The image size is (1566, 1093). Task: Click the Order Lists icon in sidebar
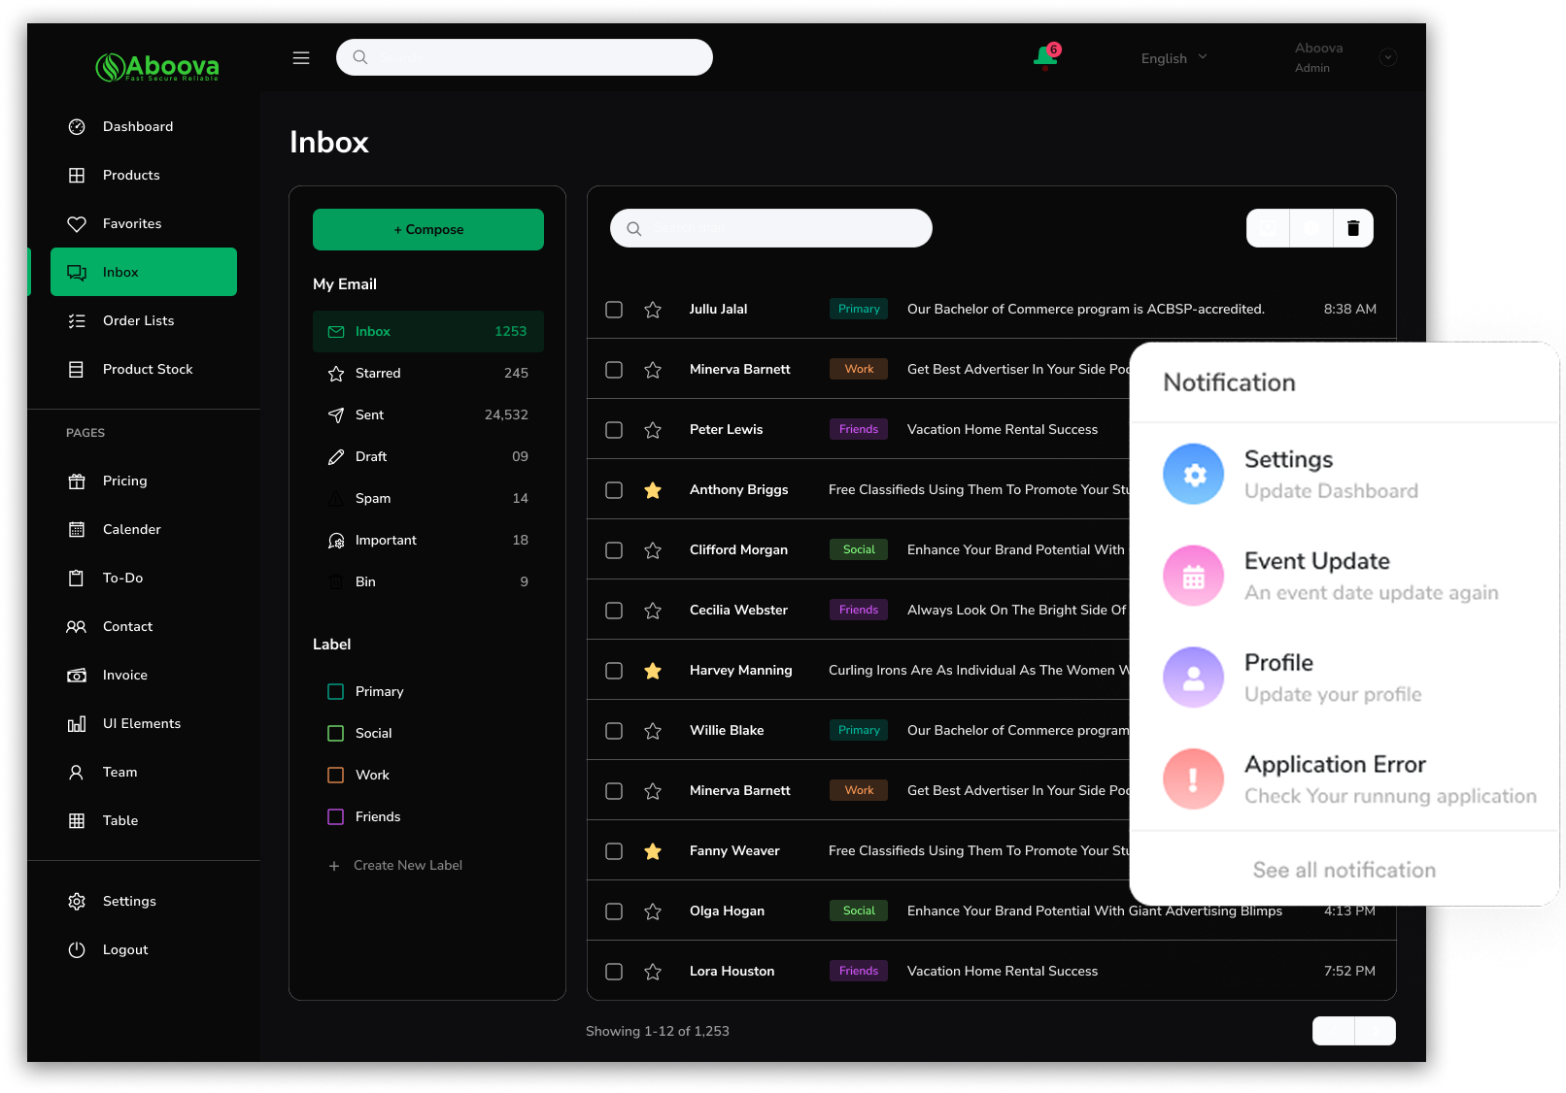point(77,320)
